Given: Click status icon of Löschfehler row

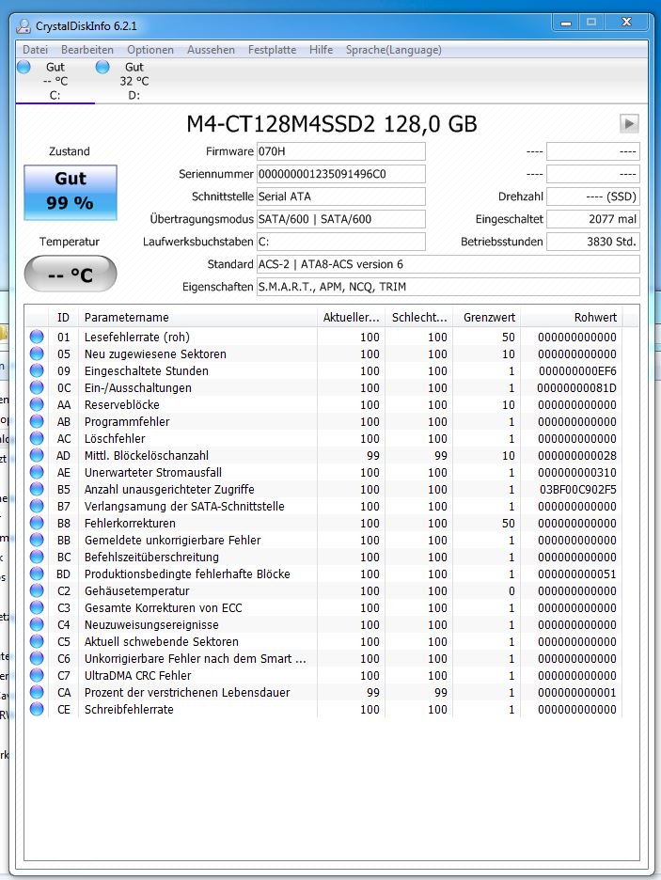Looking at the screenshot, I should tap(37, 438).
